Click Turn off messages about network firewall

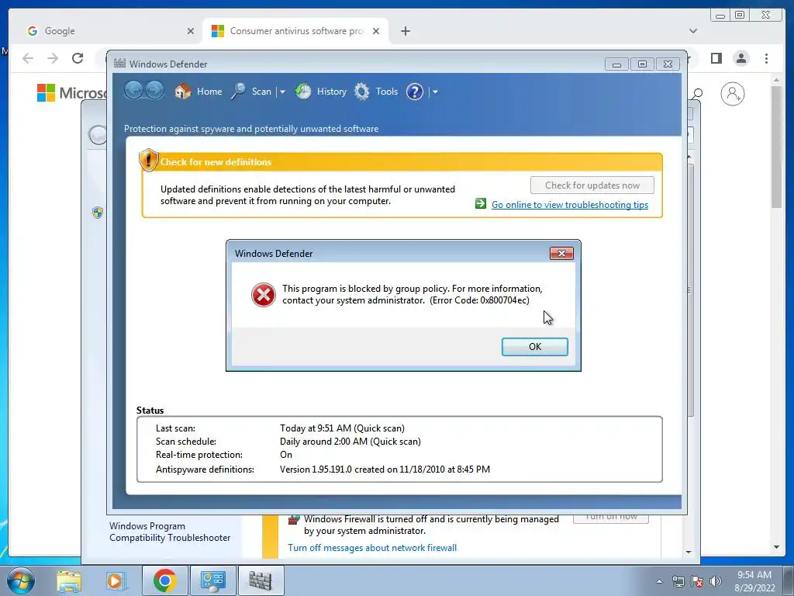[372, 548]
